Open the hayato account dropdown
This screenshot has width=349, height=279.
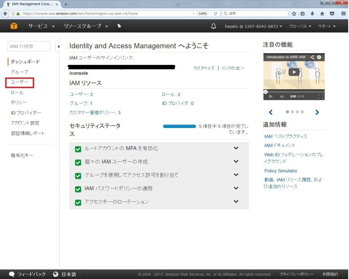click(x=253, y=26)
